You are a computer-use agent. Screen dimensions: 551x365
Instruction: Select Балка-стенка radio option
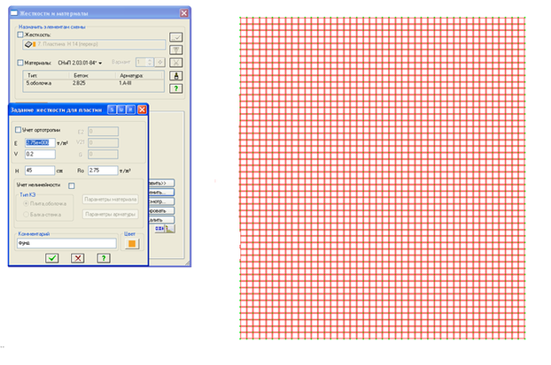[x=26, y=214]
